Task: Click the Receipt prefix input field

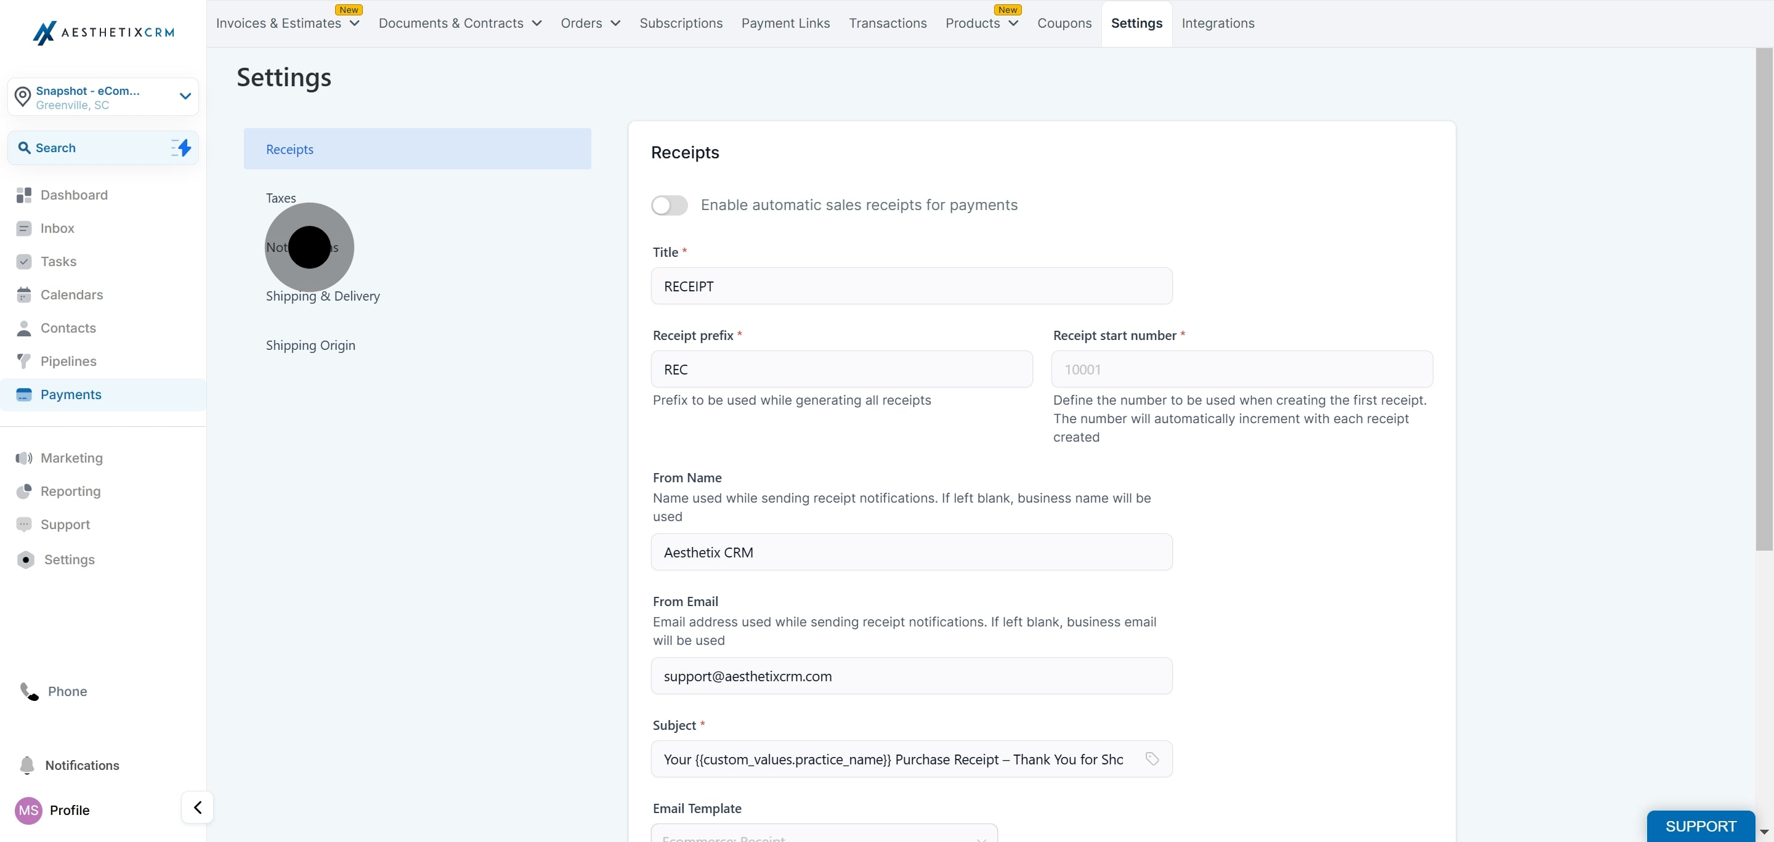Action: point(841,370)
